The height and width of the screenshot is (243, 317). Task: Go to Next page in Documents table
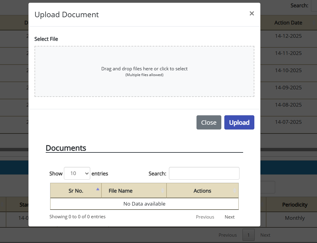click(229, 217)
